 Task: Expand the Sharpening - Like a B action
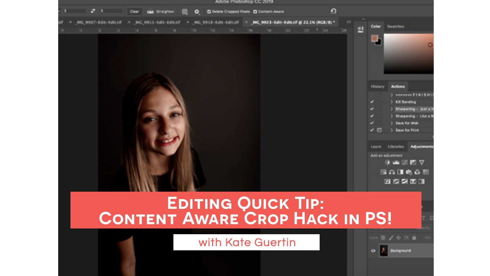coord(392,116)
